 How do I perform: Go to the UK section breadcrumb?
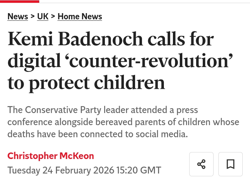tap(43, 17)
